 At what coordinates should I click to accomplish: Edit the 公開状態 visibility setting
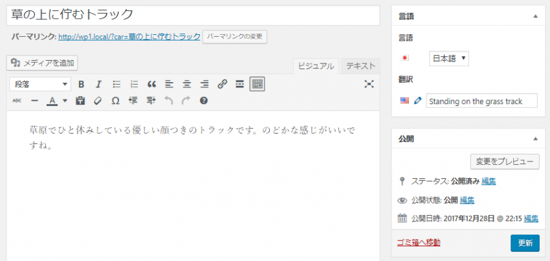coord(467,200)
